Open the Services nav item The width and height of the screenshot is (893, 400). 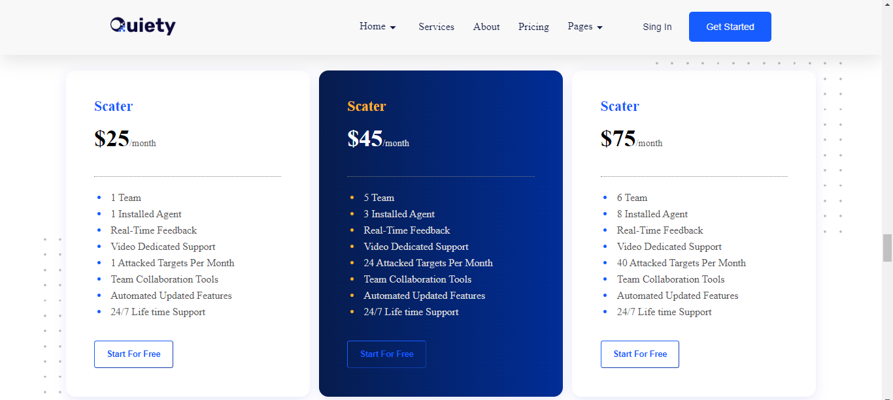(x=436, y=27)
